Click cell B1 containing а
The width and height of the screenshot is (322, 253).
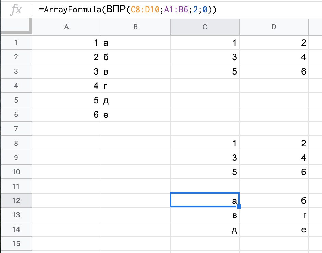[136, 42]
